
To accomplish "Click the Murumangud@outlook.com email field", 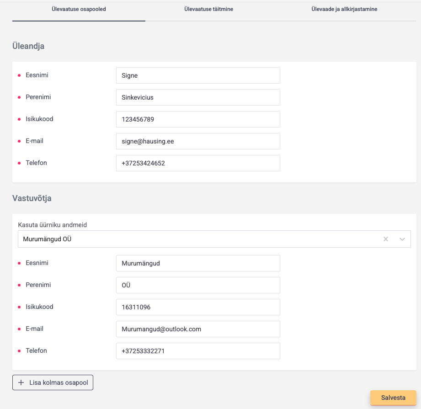I will point(198,329).
